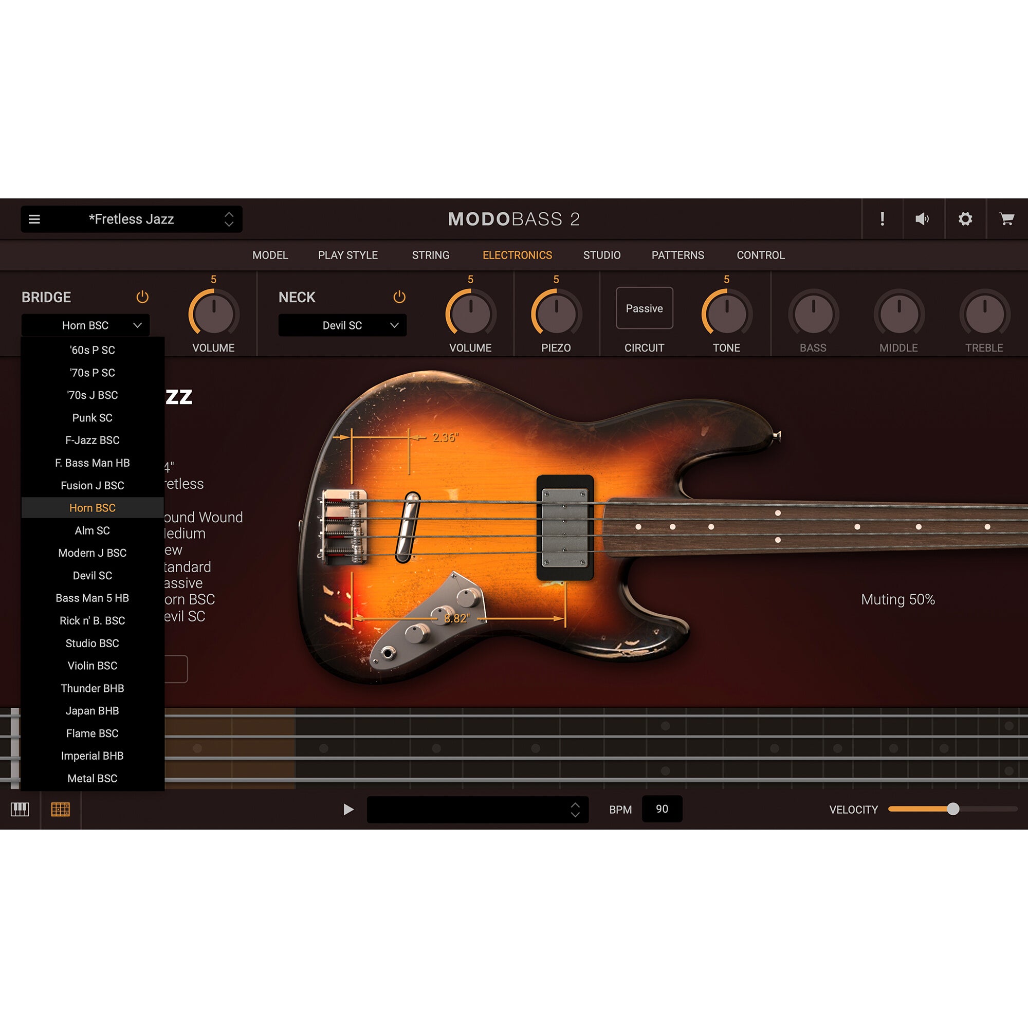Go to the PATTERNS tab

coord(678,255)
